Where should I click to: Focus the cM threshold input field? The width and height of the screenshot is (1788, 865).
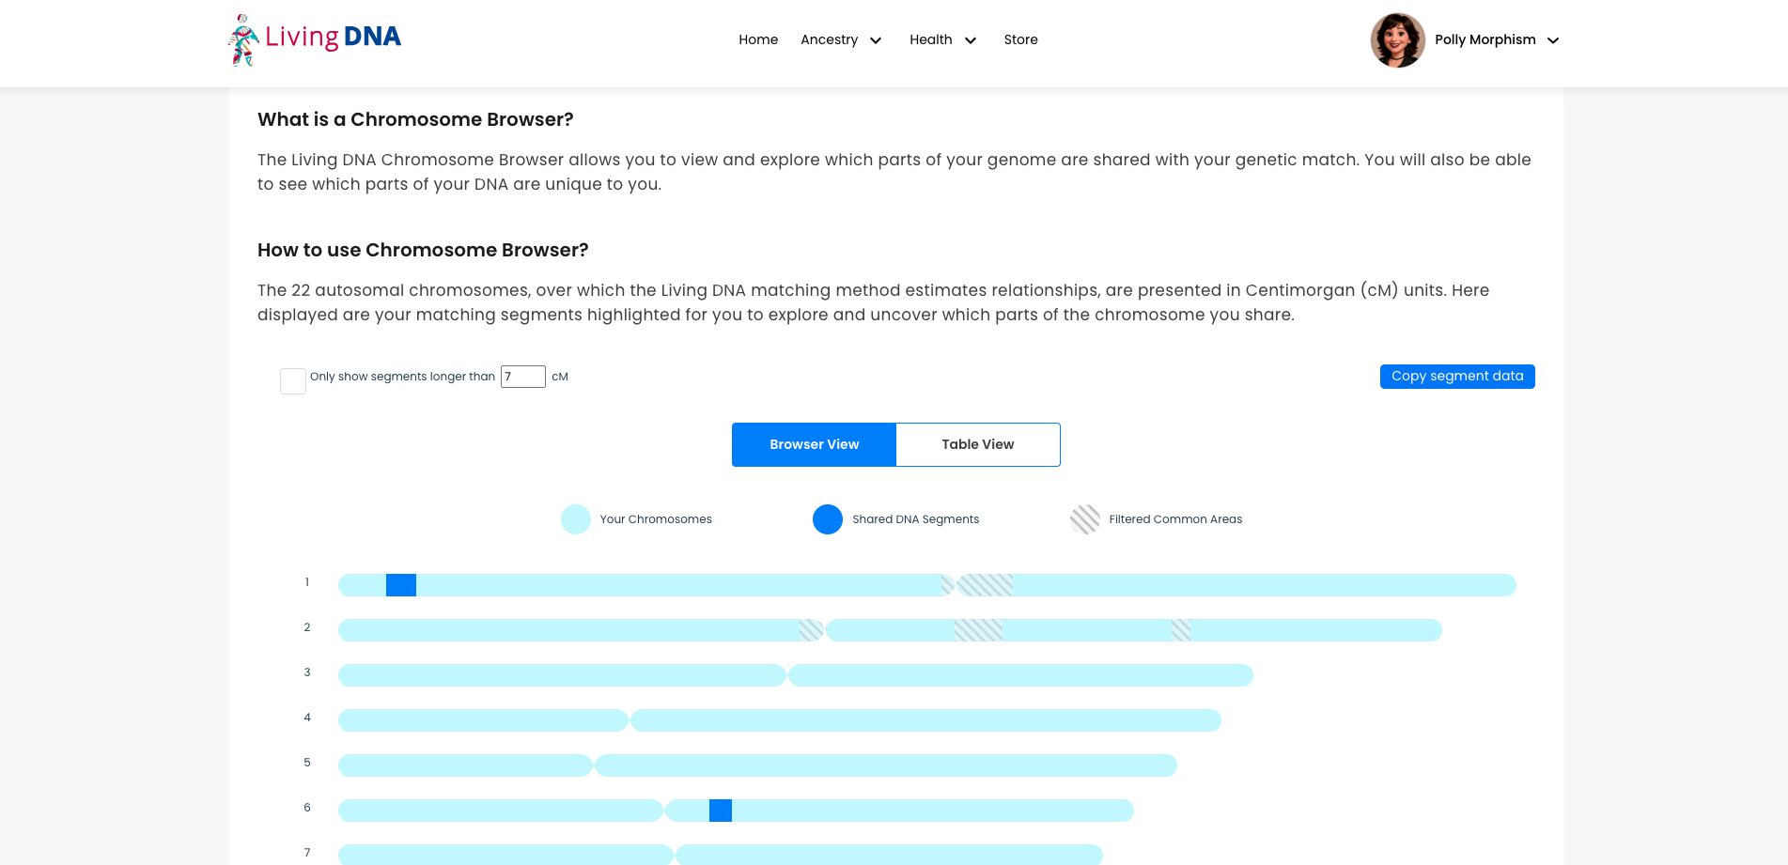(x=523, y=377)
